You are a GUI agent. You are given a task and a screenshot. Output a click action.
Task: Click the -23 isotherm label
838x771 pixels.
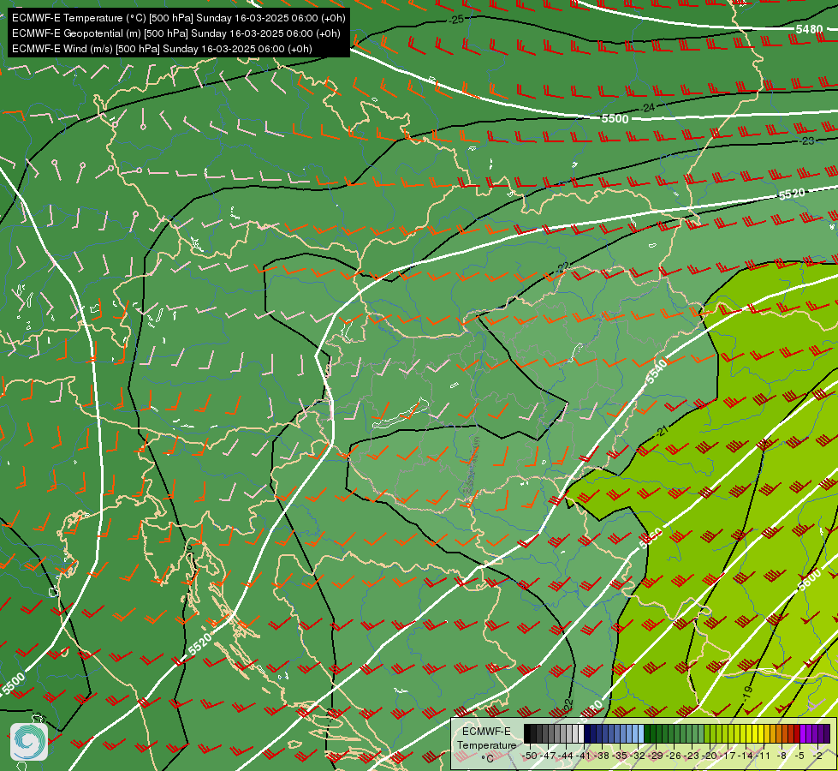(807, 140)
